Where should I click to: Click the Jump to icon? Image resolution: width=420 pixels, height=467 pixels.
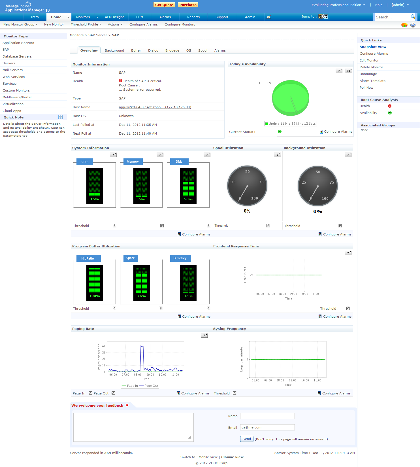(323, 17)
